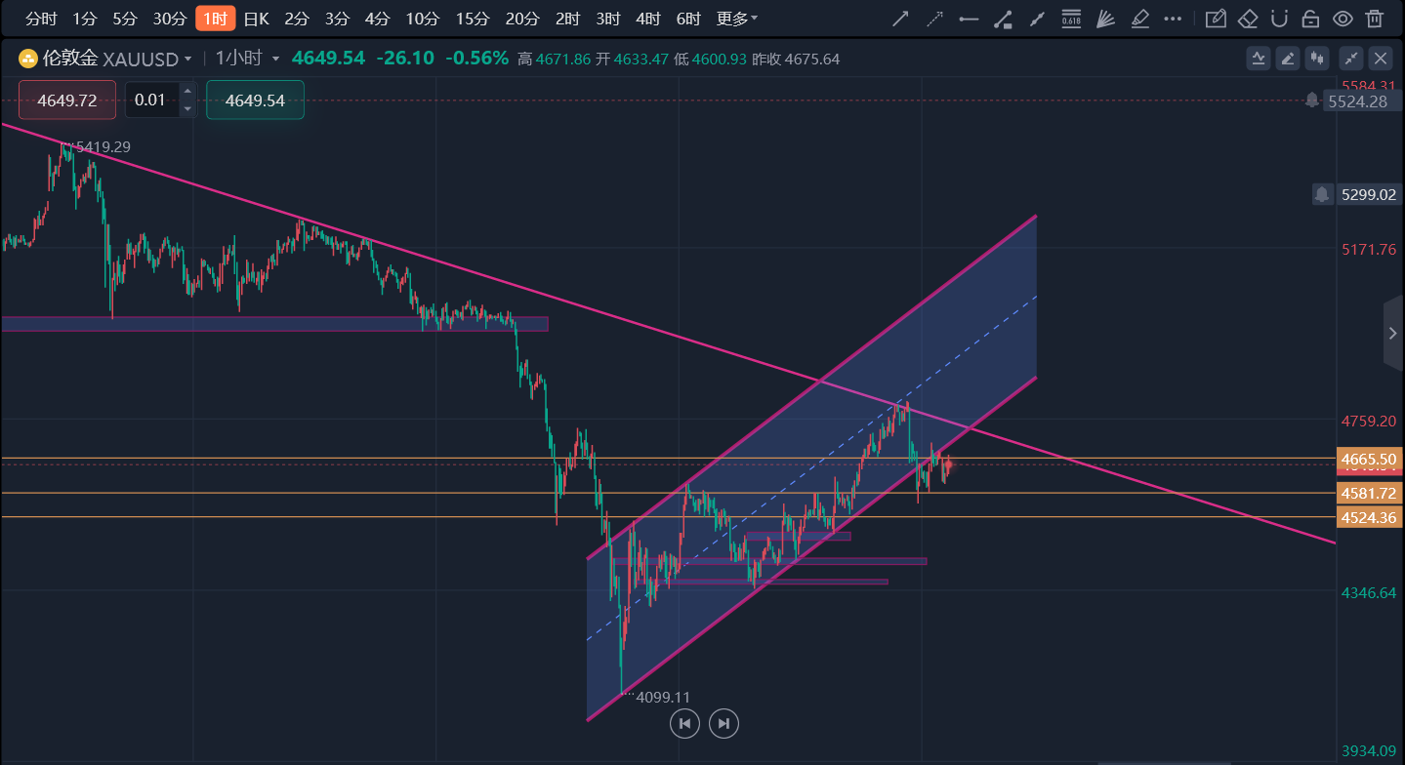
Task: Switch to the 30分 timeframe tab
Action: point(169,19)
